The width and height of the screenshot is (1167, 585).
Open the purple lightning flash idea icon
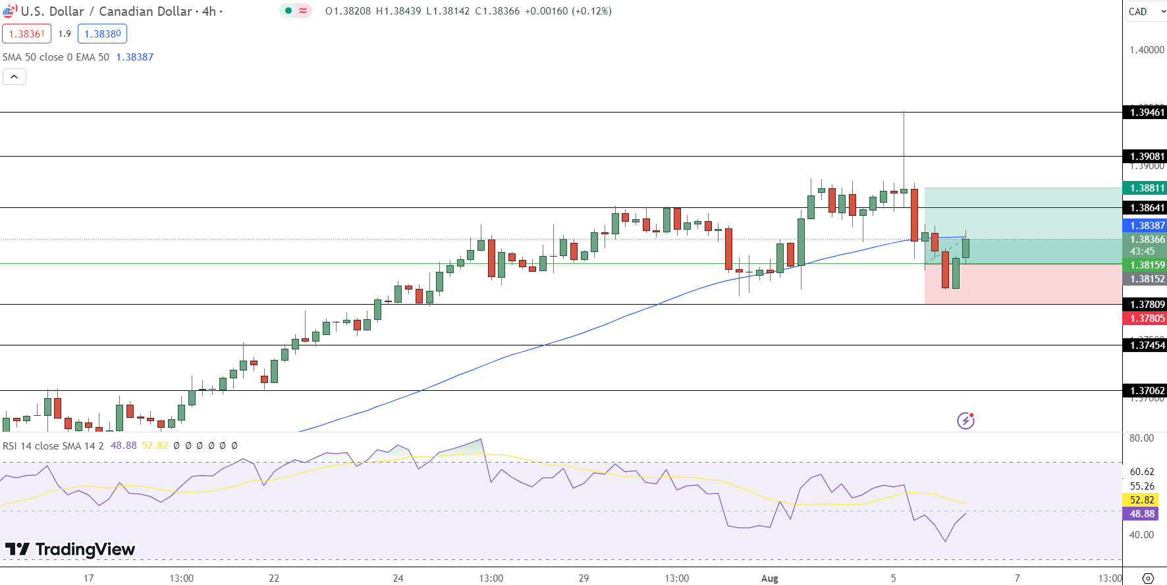(x=965, y=420)
